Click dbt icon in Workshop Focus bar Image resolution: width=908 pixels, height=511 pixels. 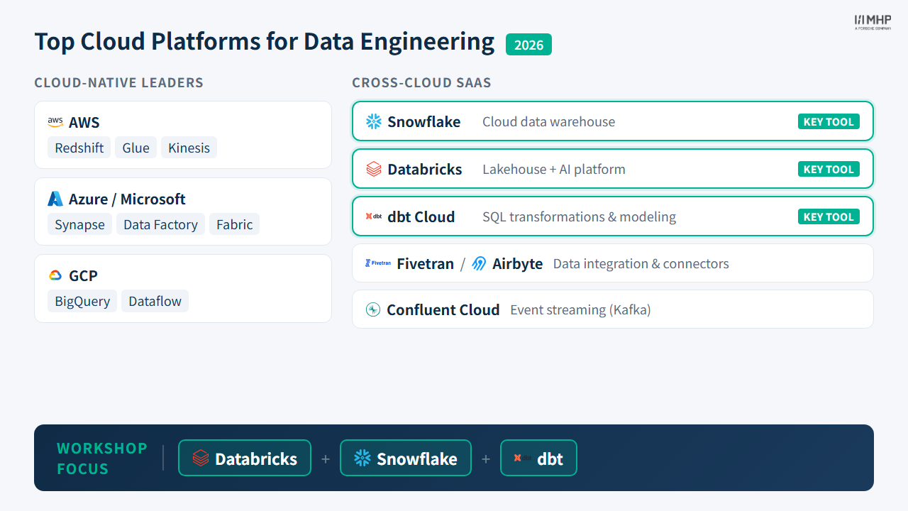coord(523,458)
